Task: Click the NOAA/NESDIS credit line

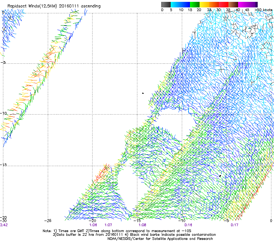Action: [160, 239]
